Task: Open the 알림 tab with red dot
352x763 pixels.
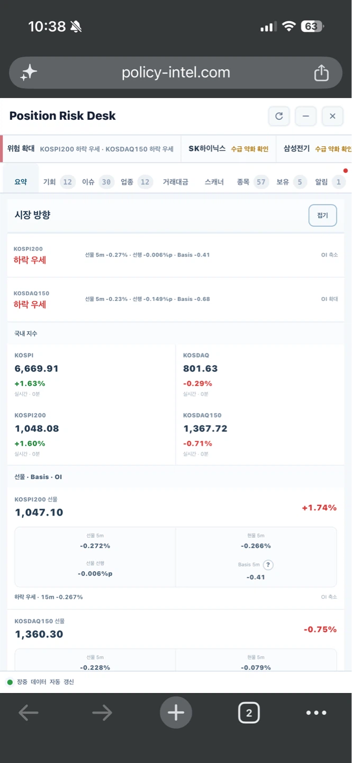Action: 330,182
